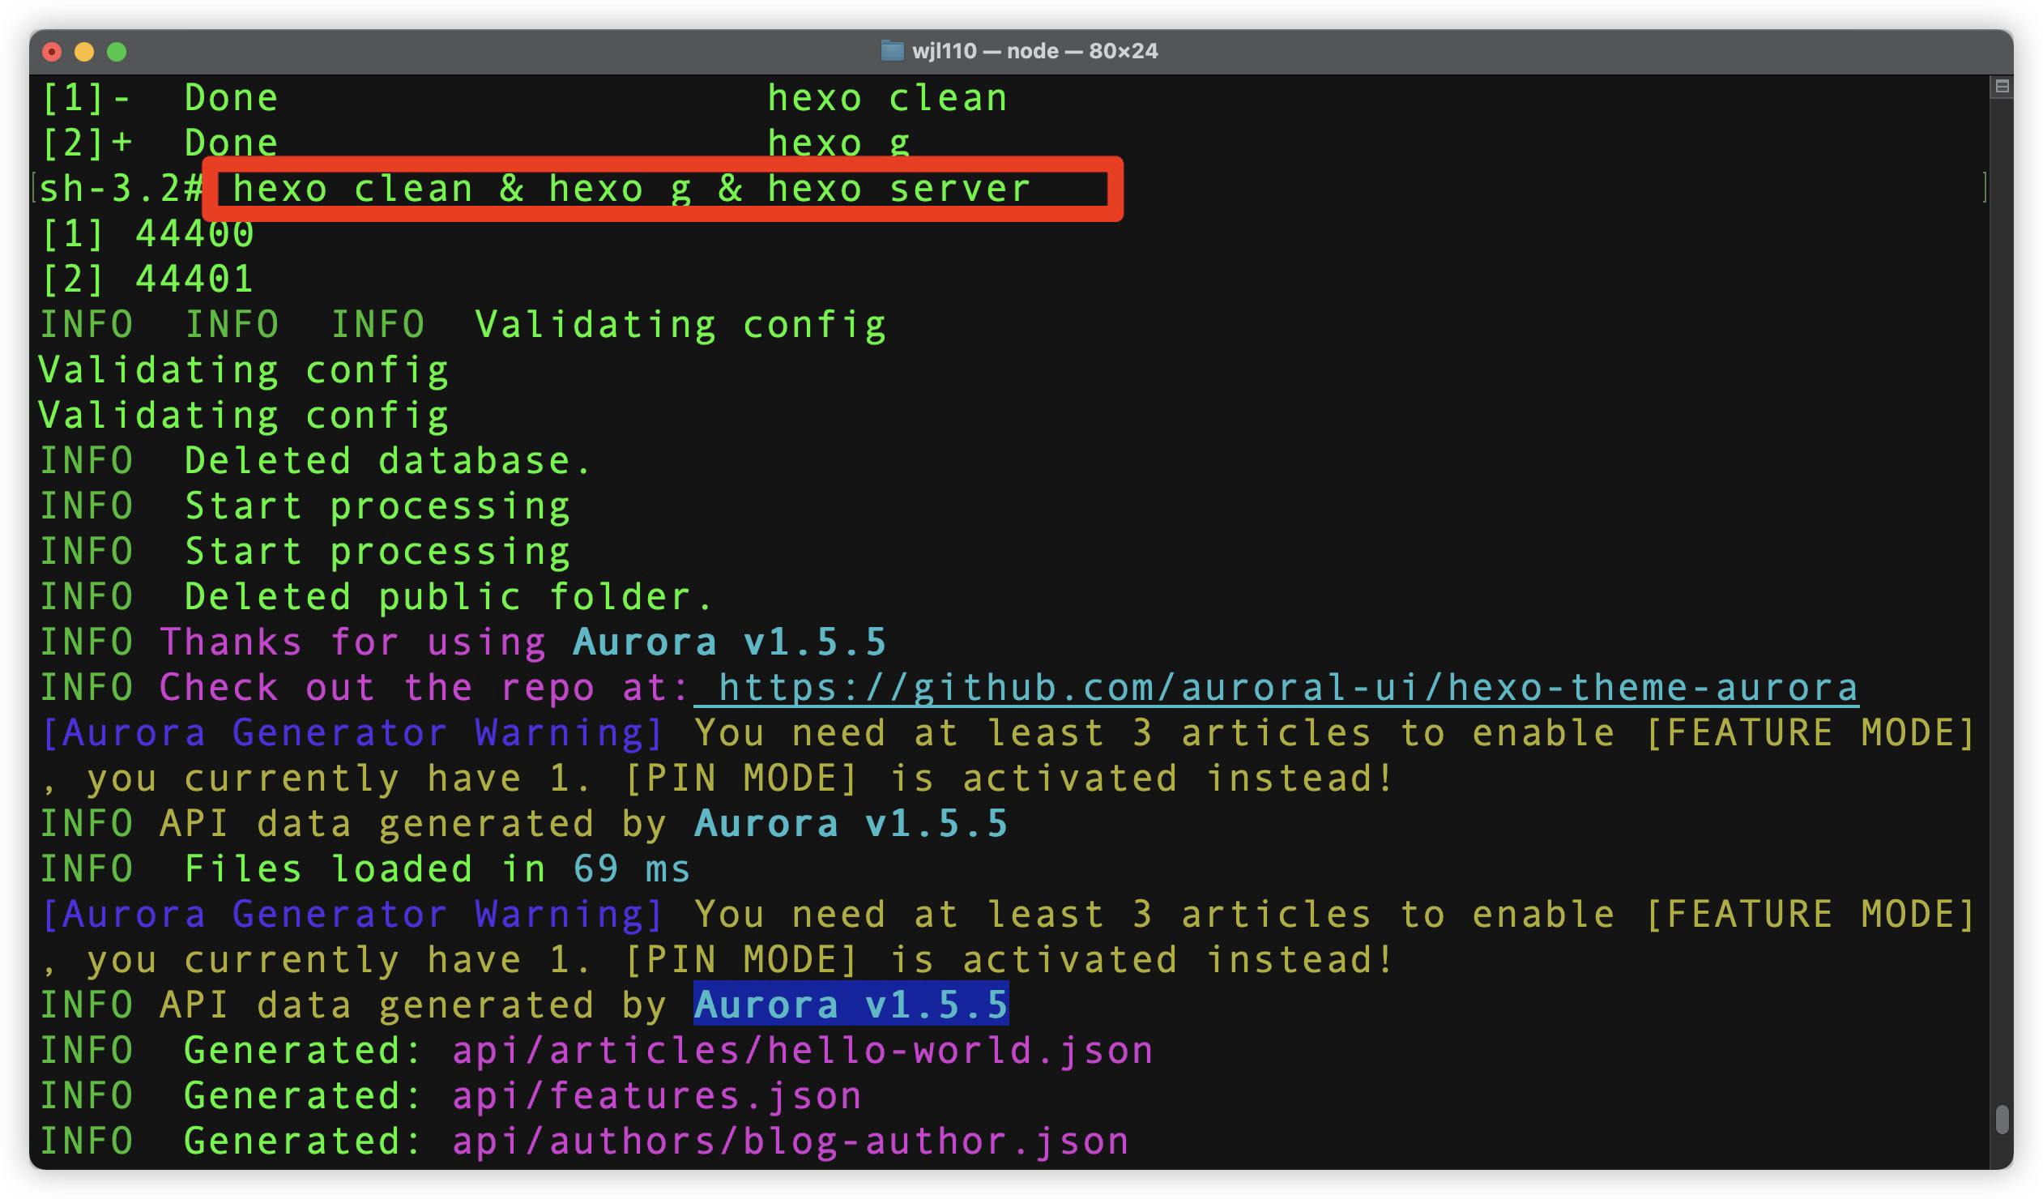This screenshot has width=2043, height=1199.
Task: Click the highlighted 'Aurora v1.5.5' selection
Action: click(851, 1005)
